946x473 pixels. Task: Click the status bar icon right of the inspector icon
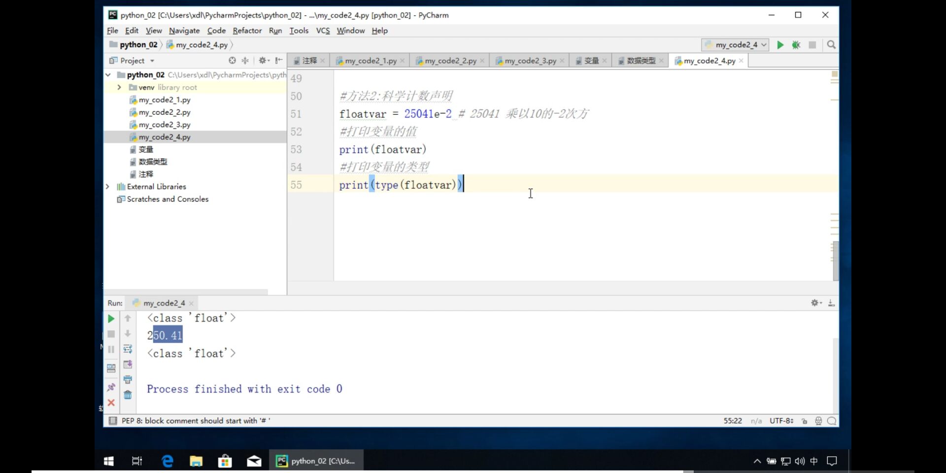point(832,421)
